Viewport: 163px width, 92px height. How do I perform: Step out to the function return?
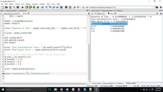click(x=54, y=7)
